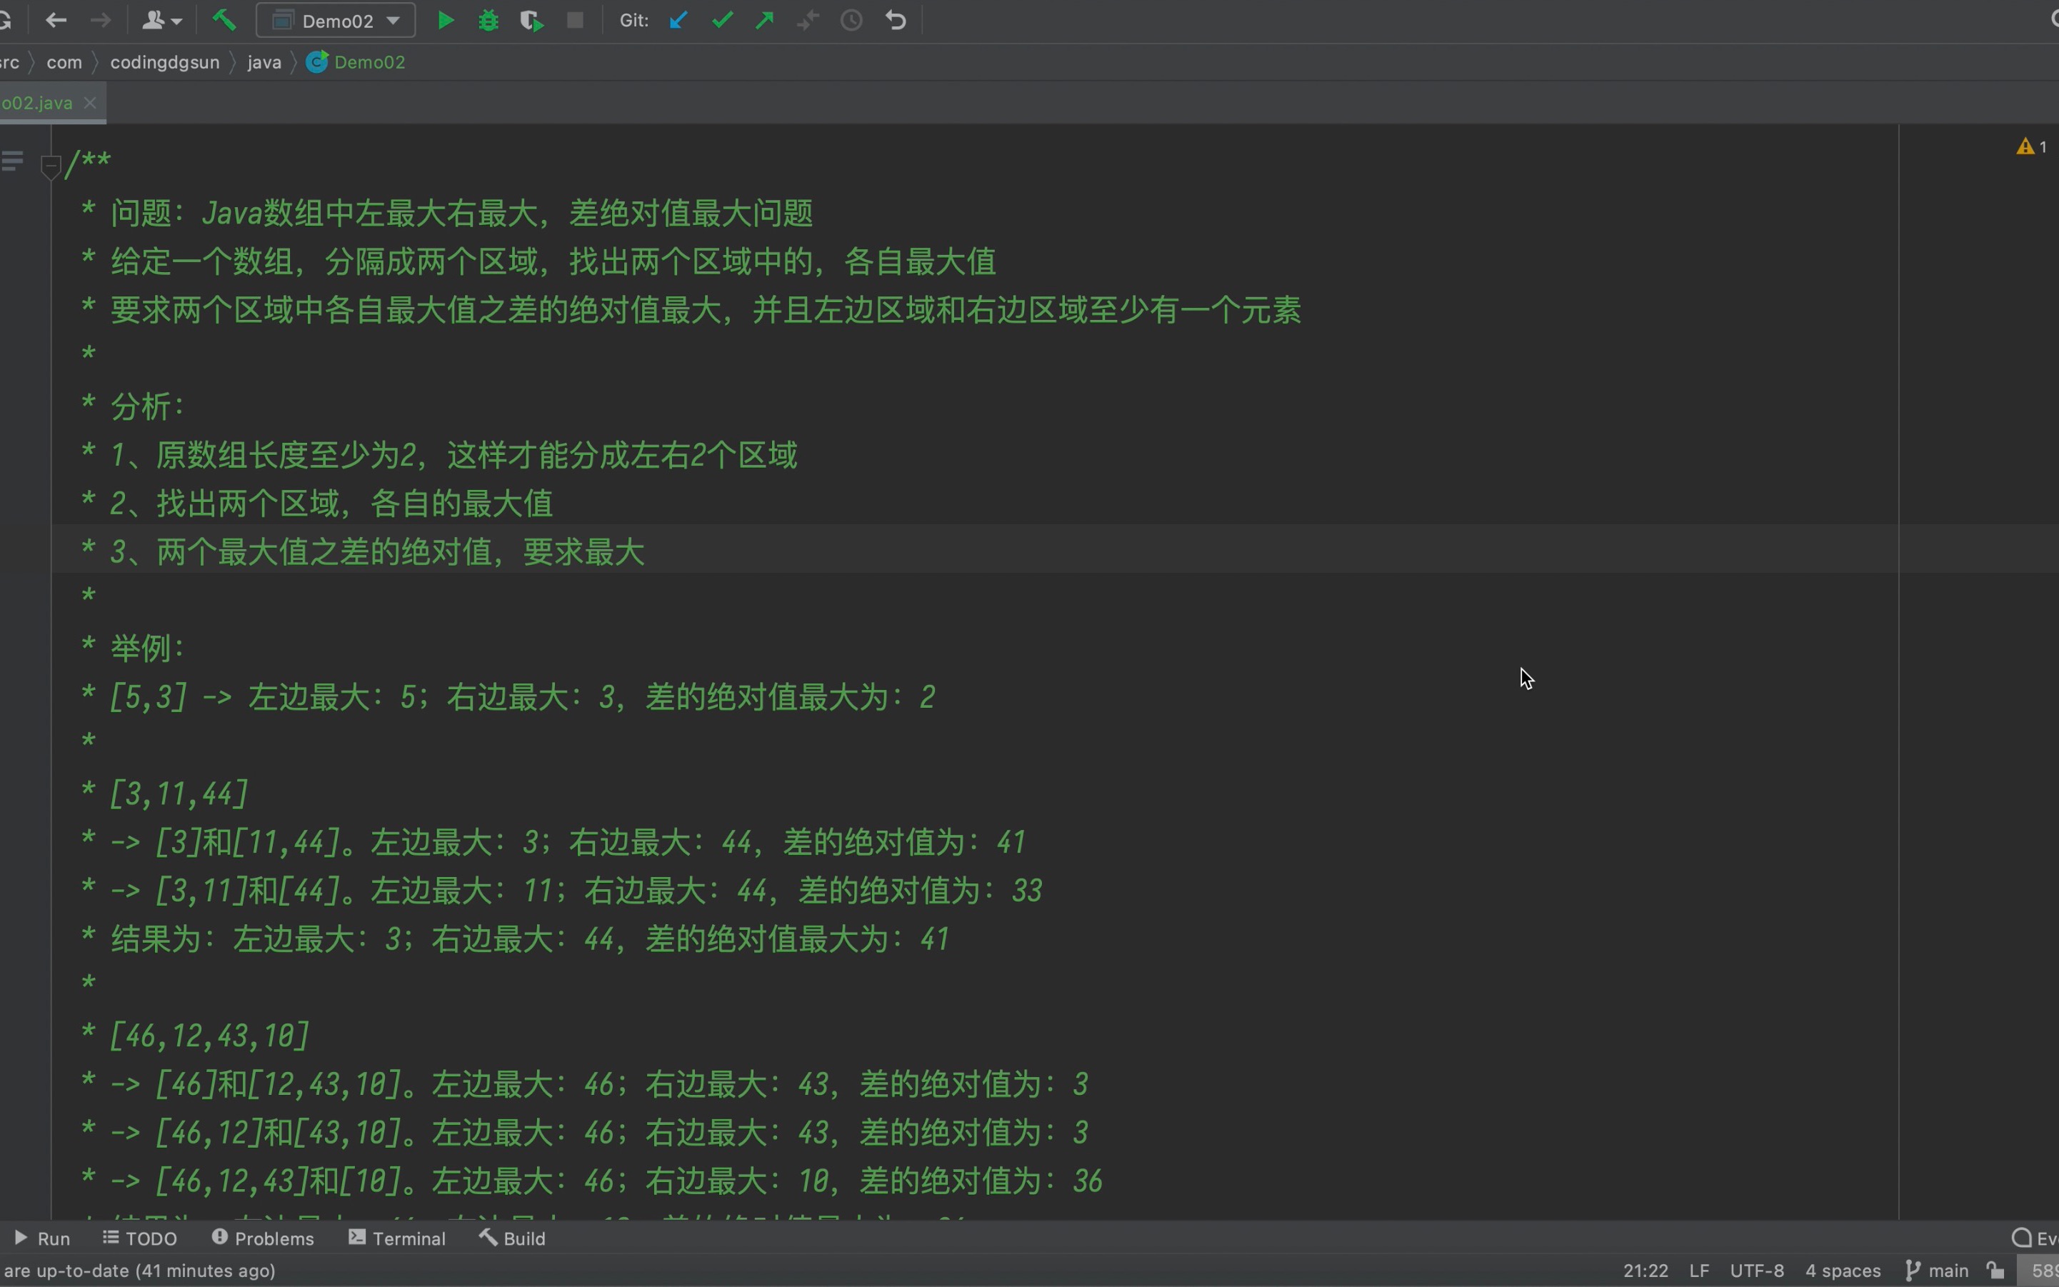Run Demo02 with green play icon
This screenshot has height=1287, width=2059.
coord(445,21)
